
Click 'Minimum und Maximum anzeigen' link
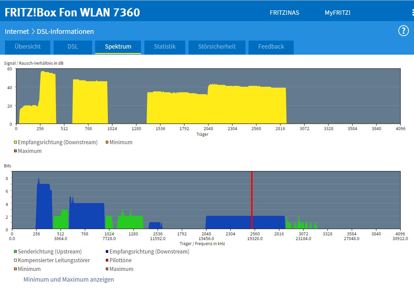pyautogui.click(x=69, y=279)
